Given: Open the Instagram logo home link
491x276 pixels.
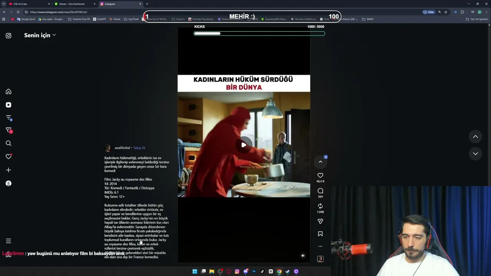Looking at the screenshot, I should (8, 36).
